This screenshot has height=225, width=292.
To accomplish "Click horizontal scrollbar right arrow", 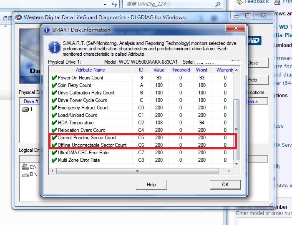I will click(x=229, y=171).
